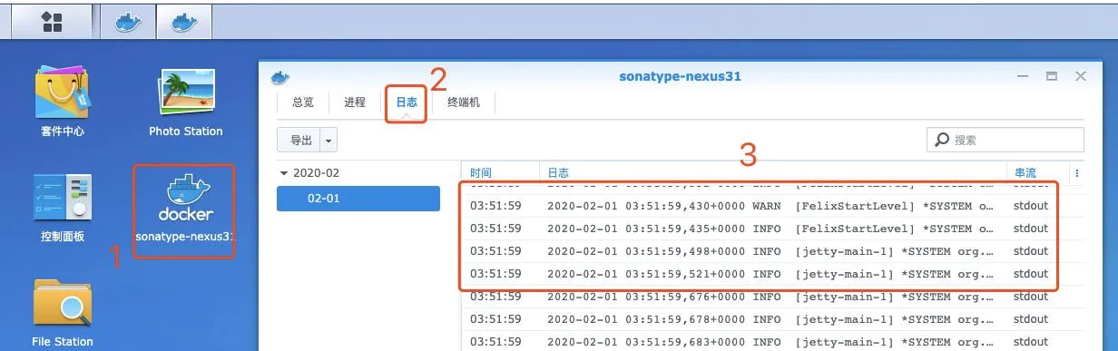Select the 日志 tab
This screenshot has width=1118, height=351.
click(406, 103)
